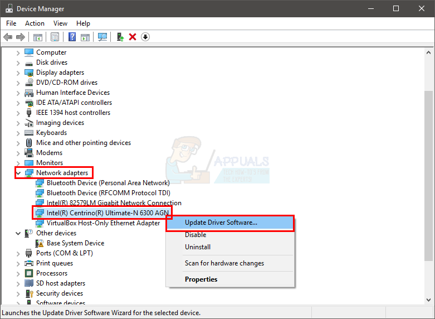
Task: Select Bluetooth Device (RFCOMM Protocol TDI)
Action: (109, 193)
